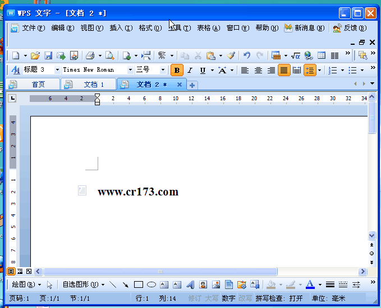
Task: Draw a rectangle shape
Action: coord(139,284)
